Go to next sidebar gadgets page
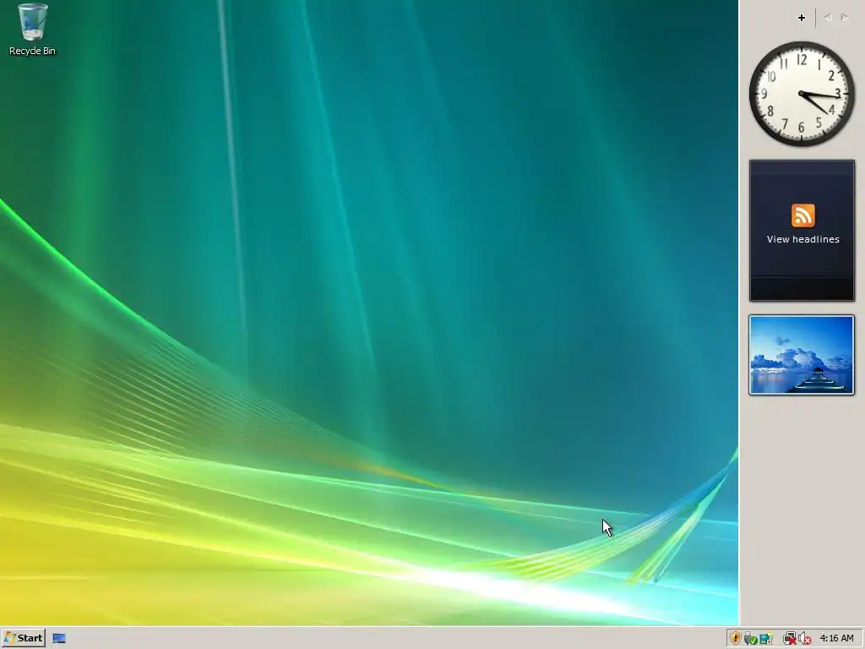This screenshot has height=649, width=865. (x=845, y=18)
